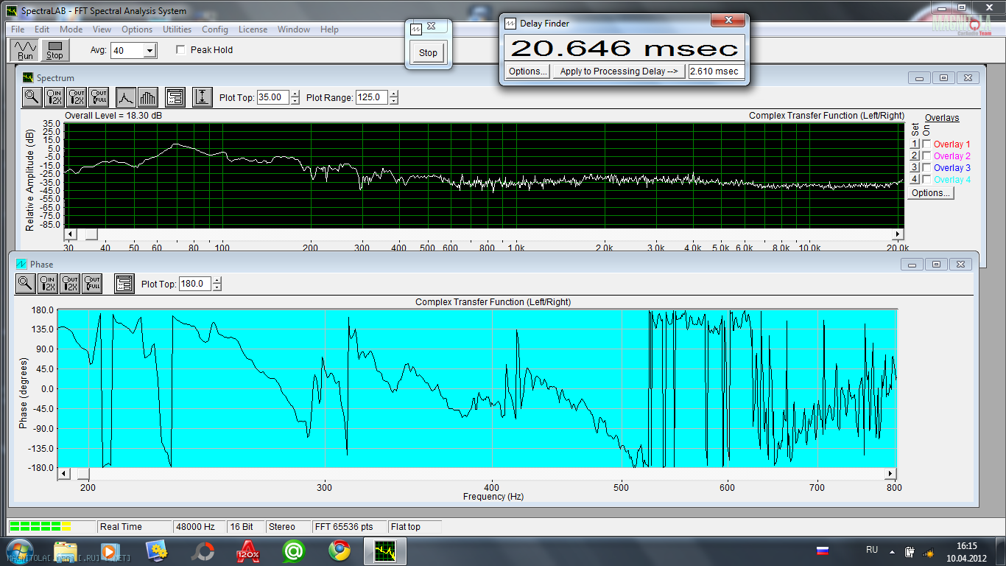Open the Utilities menu
This screenshot has height=566, width=1006.
(177, 29)
